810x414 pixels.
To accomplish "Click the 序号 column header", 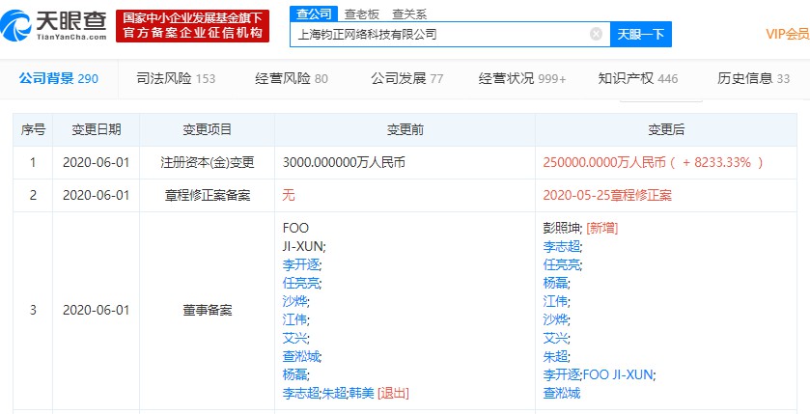I will click(33, 129).
